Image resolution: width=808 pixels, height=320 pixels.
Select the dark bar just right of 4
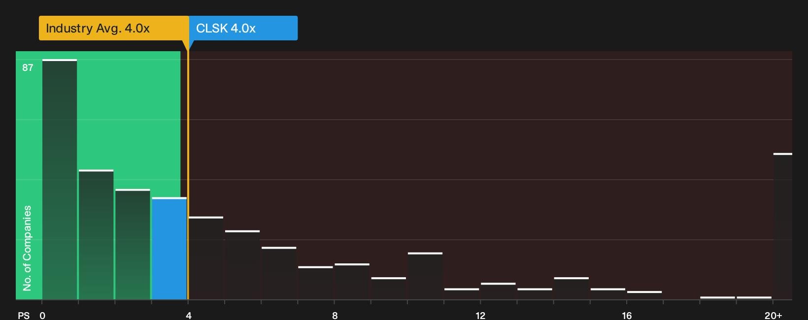tap(206, 258)
